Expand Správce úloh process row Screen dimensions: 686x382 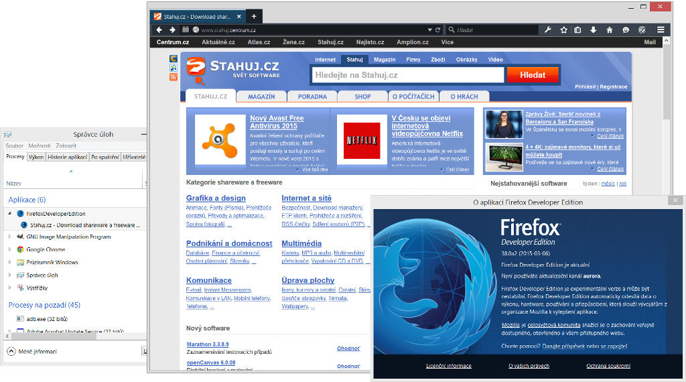[x=9, y=275]
